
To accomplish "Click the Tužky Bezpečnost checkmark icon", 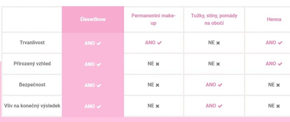I will point(220,85).
